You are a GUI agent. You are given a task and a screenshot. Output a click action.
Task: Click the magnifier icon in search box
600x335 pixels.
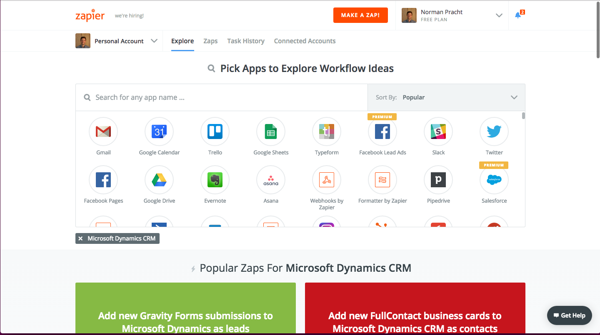pyautogui.click(x=87, y=97)
